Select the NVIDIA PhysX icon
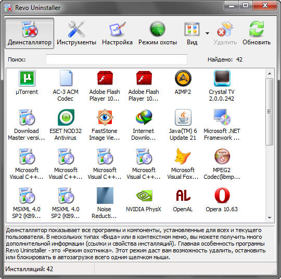 point(144,196)
